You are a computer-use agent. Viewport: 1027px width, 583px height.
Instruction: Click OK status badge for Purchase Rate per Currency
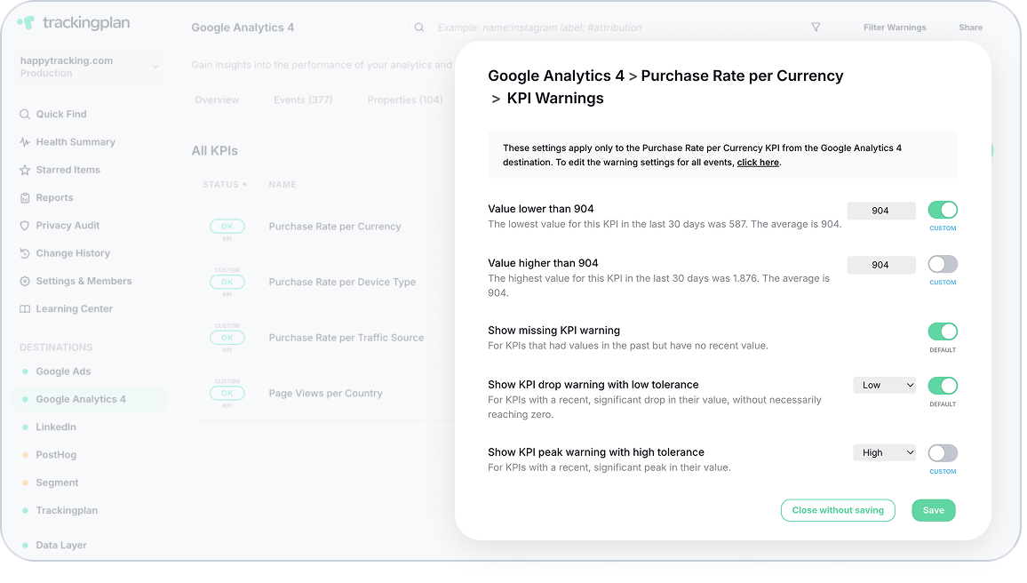tap(227, 226)
